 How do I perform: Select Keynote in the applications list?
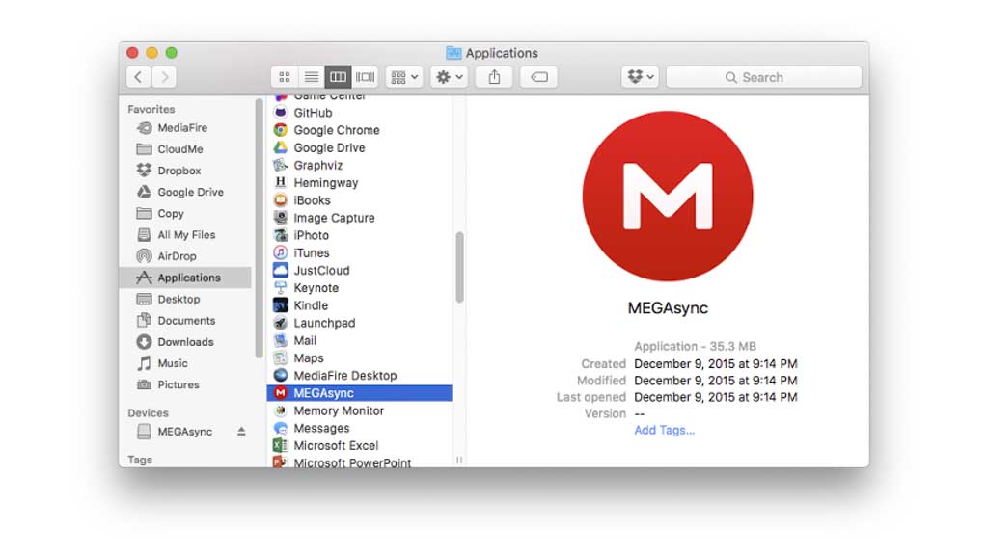(x=316, y=288)
